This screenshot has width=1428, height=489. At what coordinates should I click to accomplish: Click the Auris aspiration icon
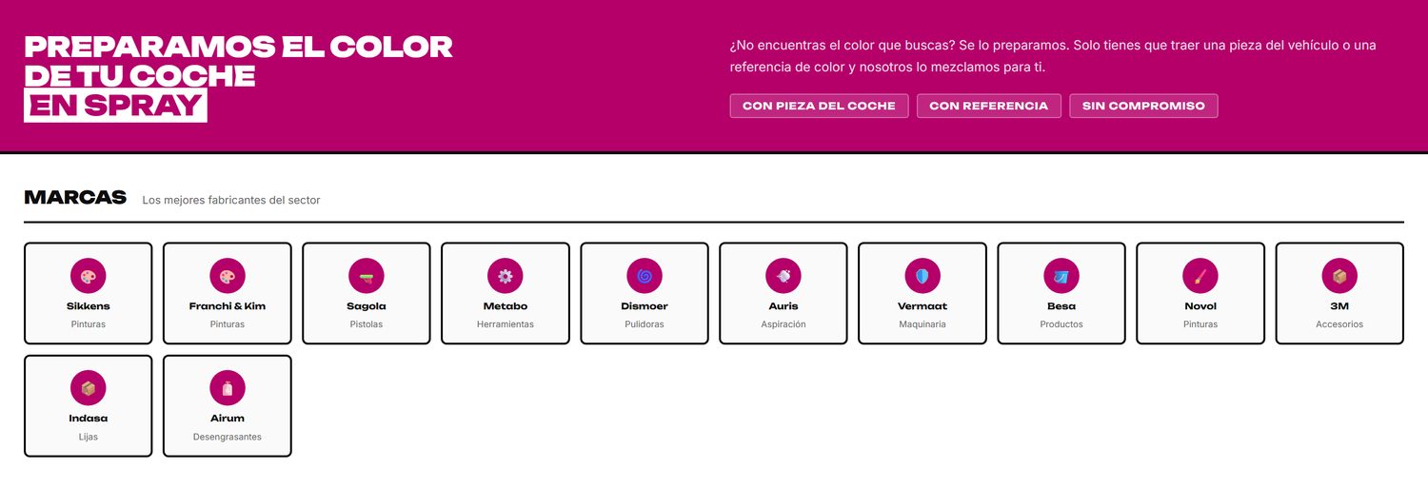coord(783,276)
